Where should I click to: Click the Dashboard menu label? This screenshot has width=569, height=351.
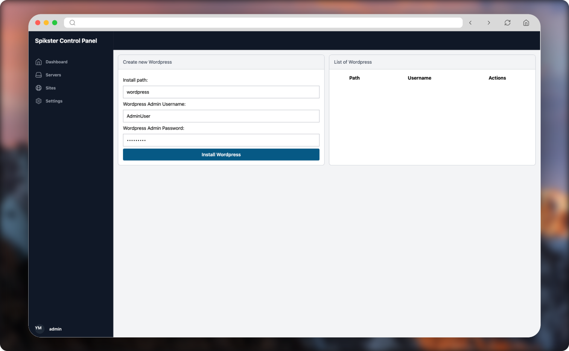pyautogui.click(x=56, y=62)
